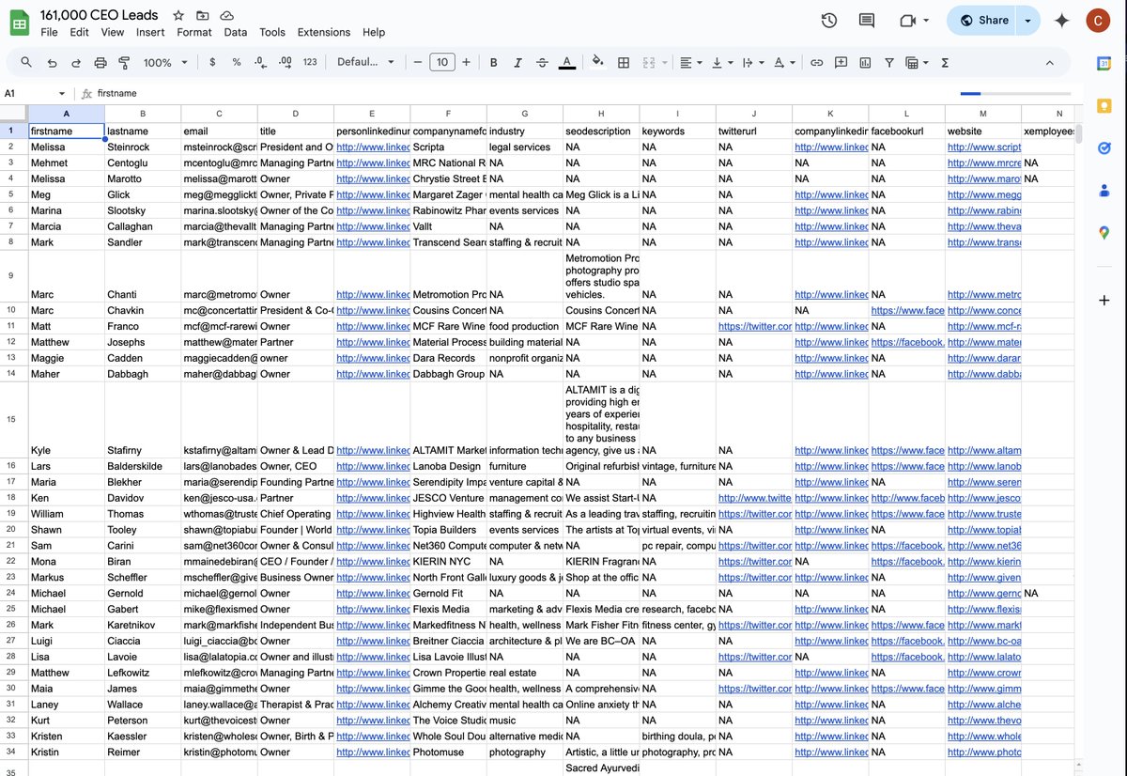Image resolution: width=1127 pixels, height=776 pixels.
Task: Print the spreadsheet
Action: (x=100, y=62)
